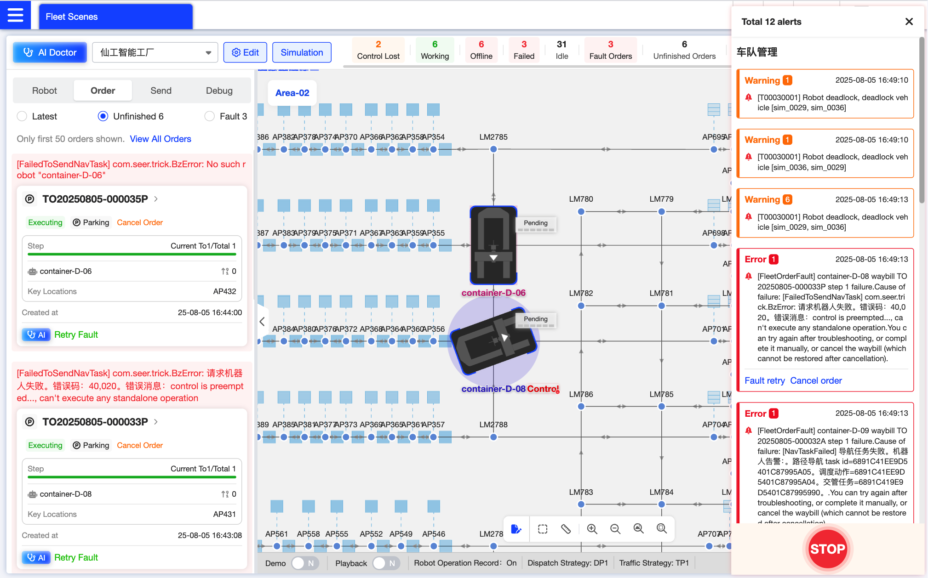928x578 pixels.
Task: Switch to the Robot tab
Action: [44, 91]
